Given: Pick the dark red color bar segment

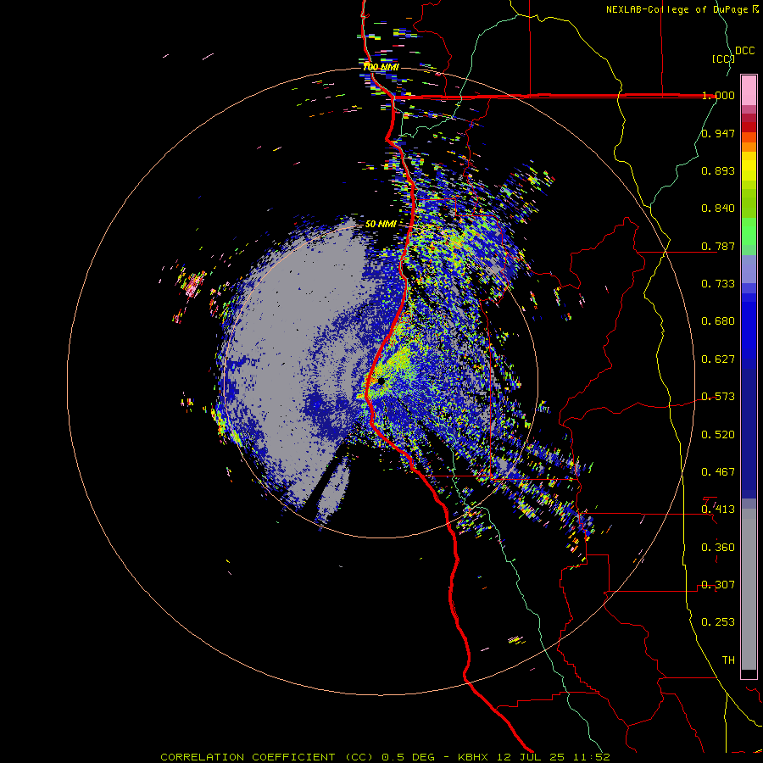Looking at the screenshot, I should click(749, 126).
